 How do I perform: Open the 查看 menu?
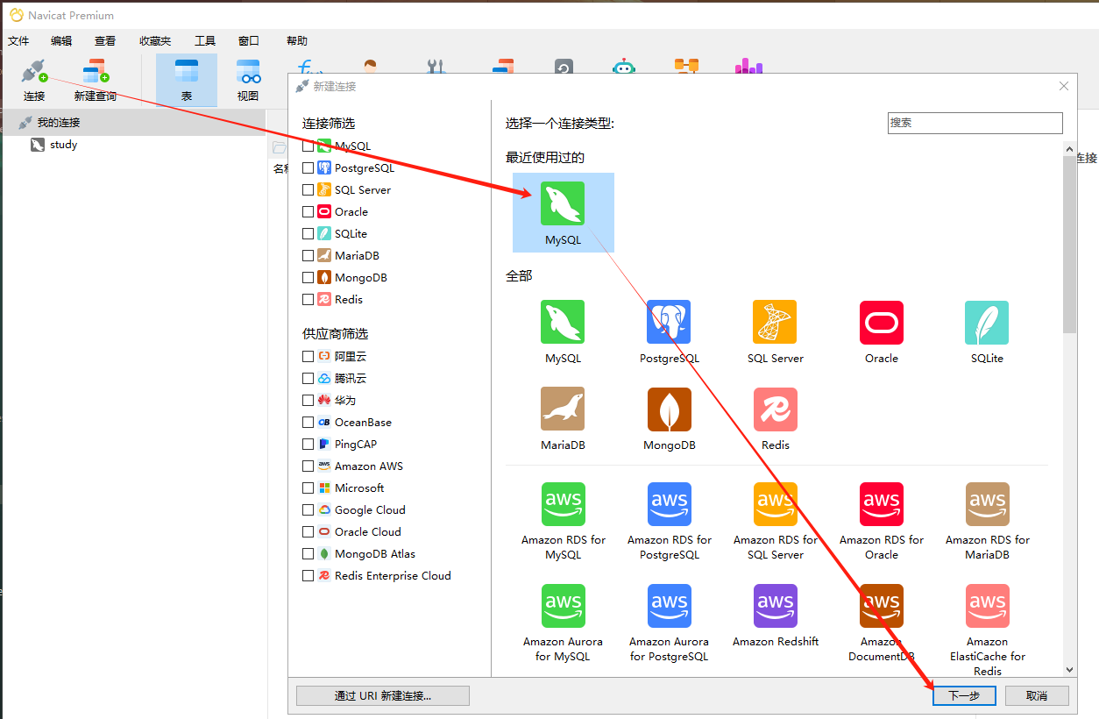105,40
